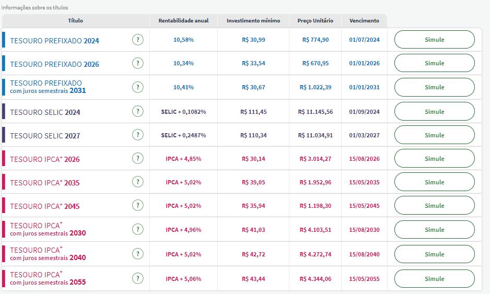Help icon for IPCA+ juros semestrais 2030

click(138, 229)
